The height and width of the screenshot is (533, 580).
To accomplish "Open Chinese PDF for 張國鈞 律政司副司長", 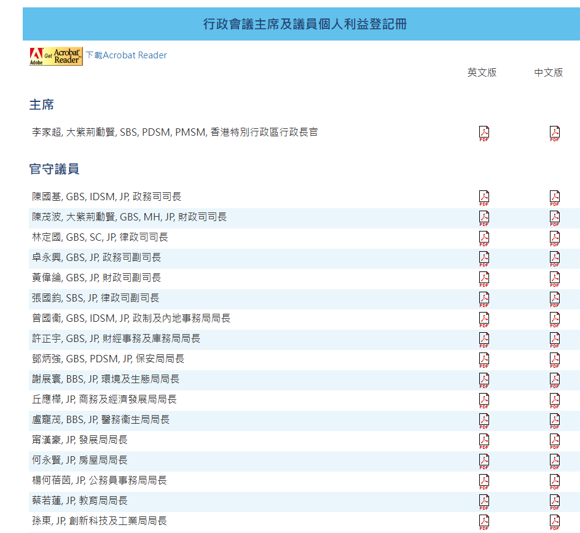I will click(x=555, y=299).
